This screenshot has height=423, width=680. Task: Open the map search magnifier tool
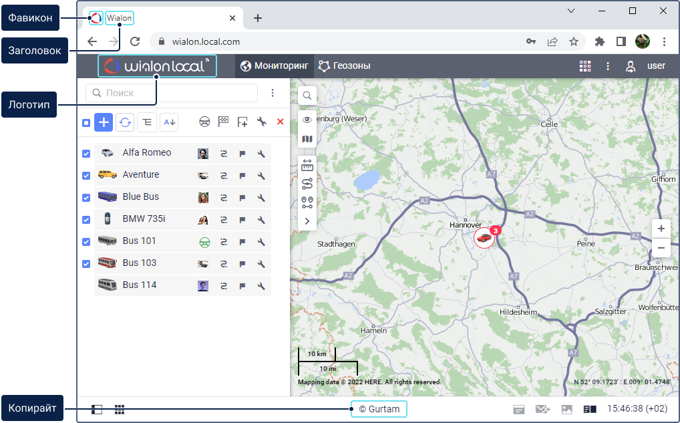pos(307,96)
